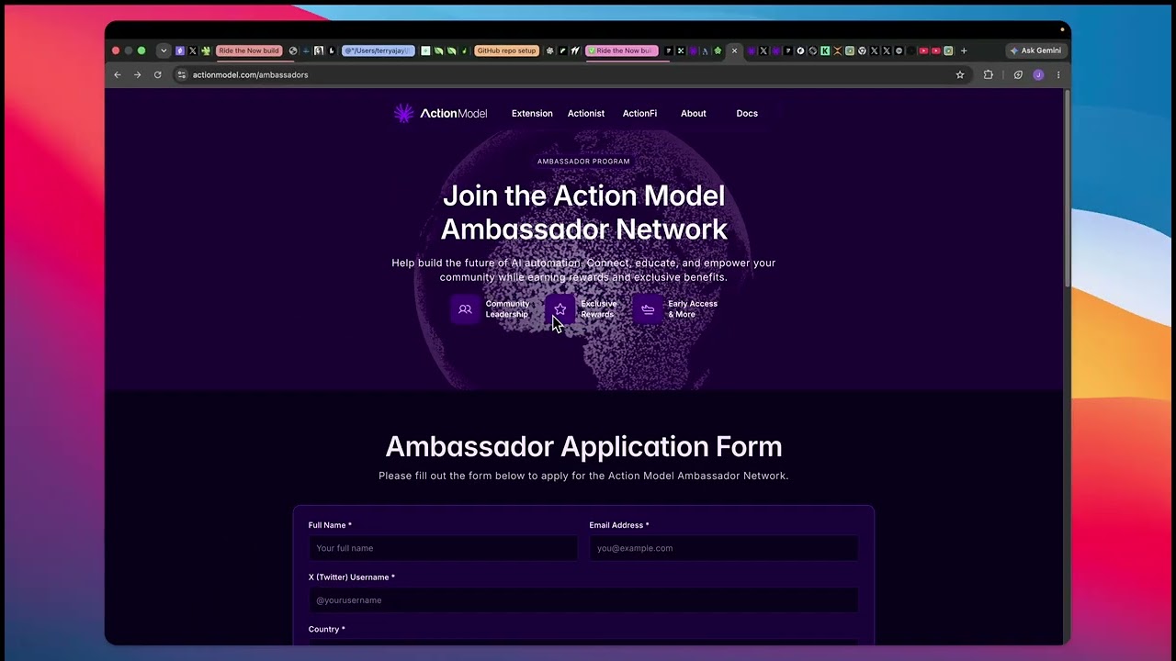1176x661 pixels.
Task: Switch to the globe favicon tab
Action: pyautogui.click(x=293, y=50)
